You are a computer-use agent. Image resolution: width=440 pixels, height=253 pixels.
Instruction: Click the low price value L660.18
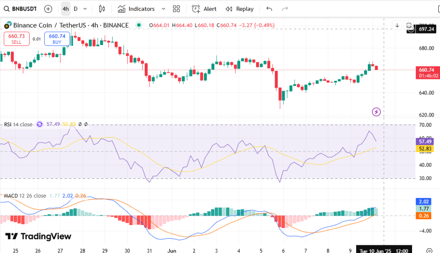pyautogui.click(x=204, y=25)
